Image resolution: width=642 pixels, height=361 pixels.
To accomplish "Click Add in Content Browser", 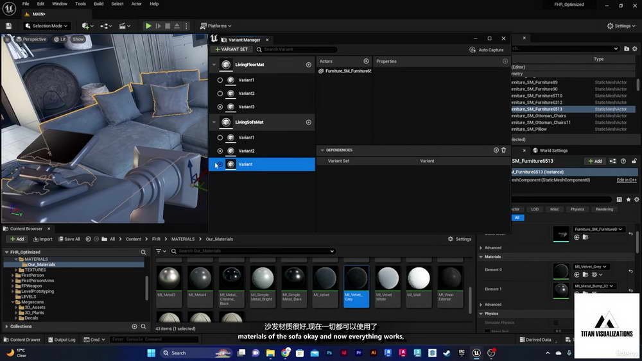I will click(17, 239).
